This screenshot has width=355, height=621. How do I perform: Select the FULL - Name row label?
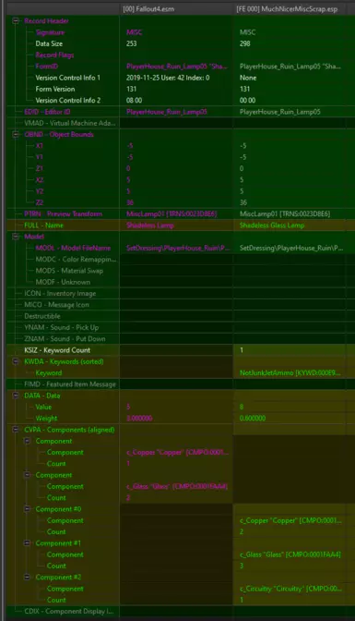(43, 225)
